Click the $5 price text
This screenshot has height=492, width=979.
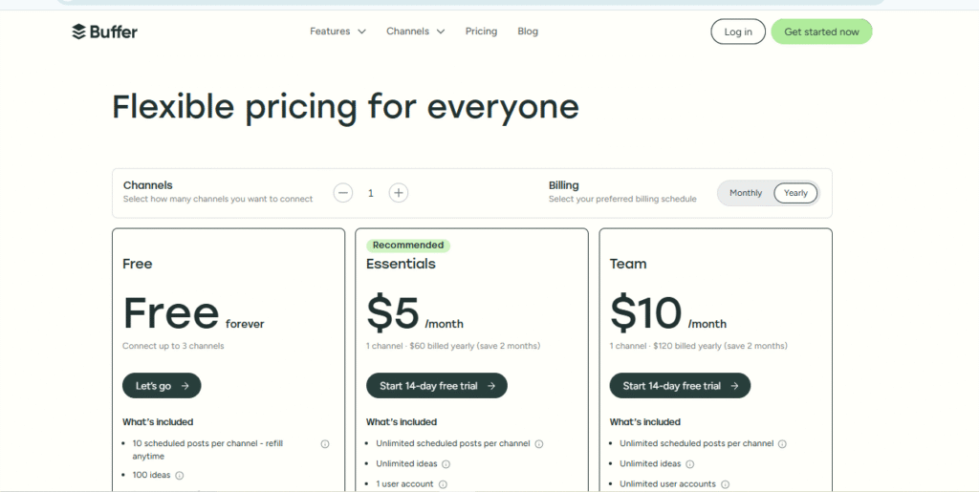point(393,312)
